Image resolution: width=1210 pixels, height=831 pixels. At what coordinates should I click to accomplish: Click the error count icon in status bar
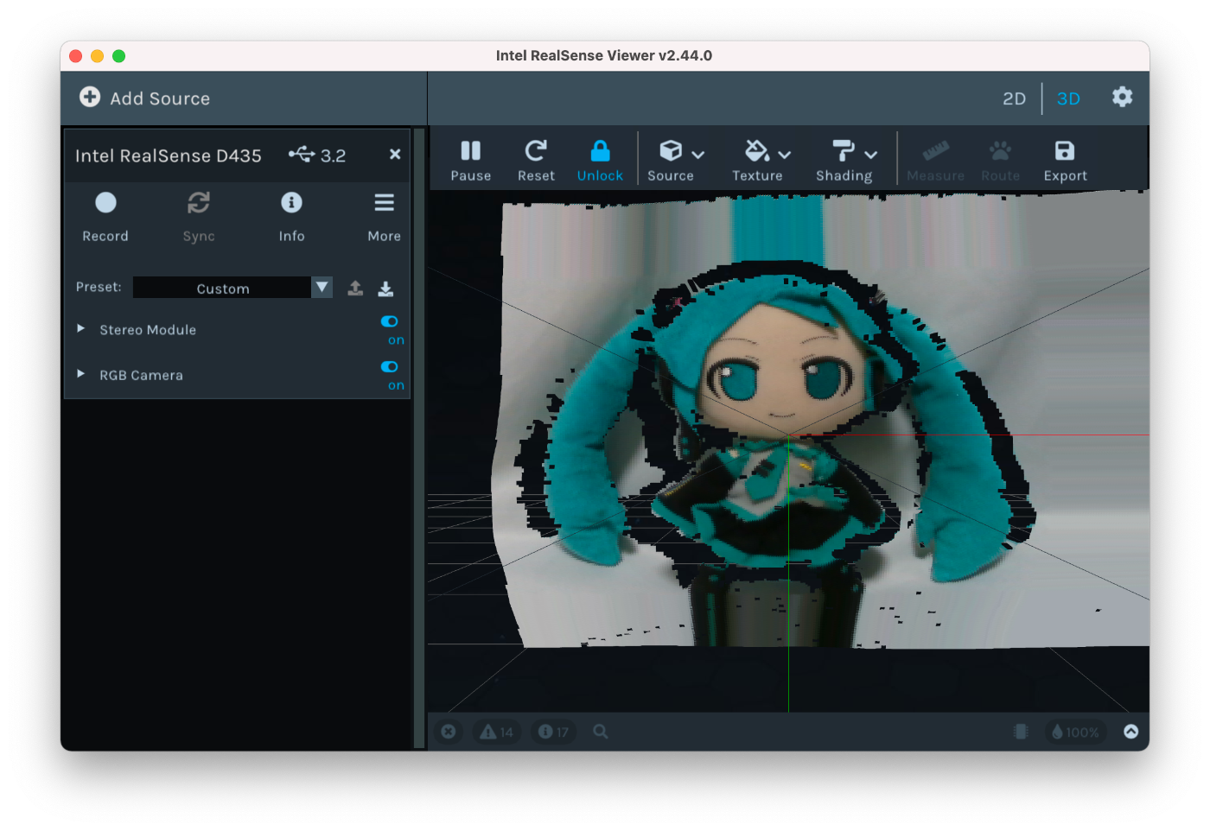tap(449, 732)
